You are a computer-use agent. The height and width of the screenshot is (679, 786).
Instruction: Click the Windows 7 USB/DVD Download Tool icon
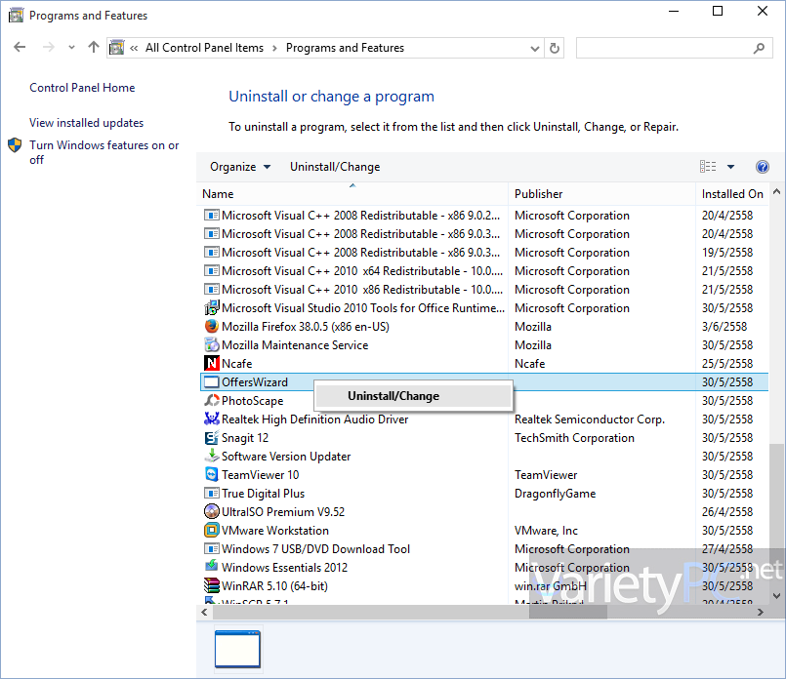(x=212, y=549)
